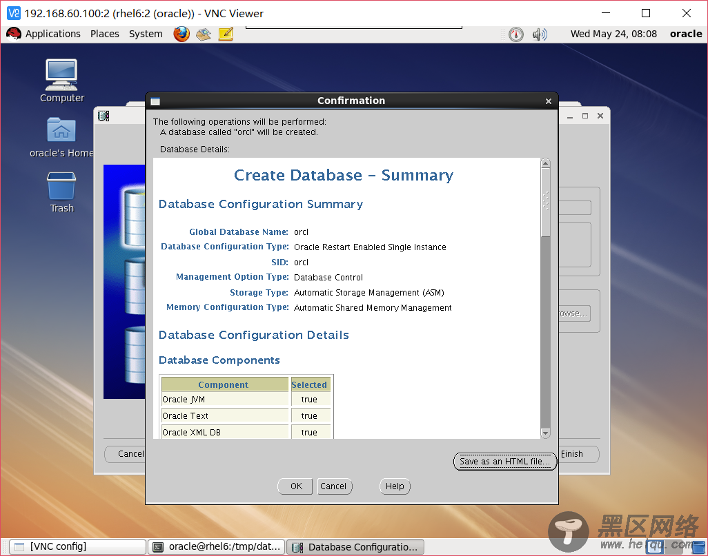
Task: Click Automatic Shared Memory Management value
Action: pos(373,307)
